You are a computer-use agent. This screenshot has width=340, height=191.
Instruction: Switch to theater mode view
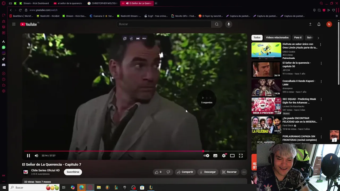[232, 156]
